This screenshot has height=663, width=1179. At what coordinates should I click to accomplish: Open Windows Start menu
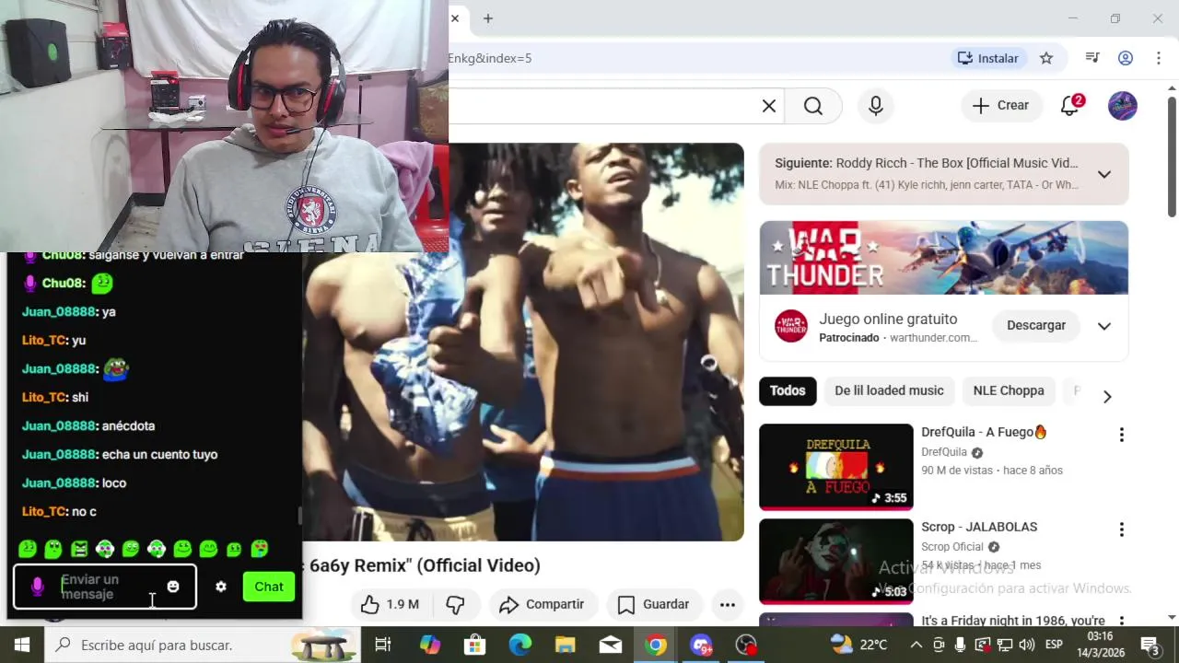tap(22, 645)
